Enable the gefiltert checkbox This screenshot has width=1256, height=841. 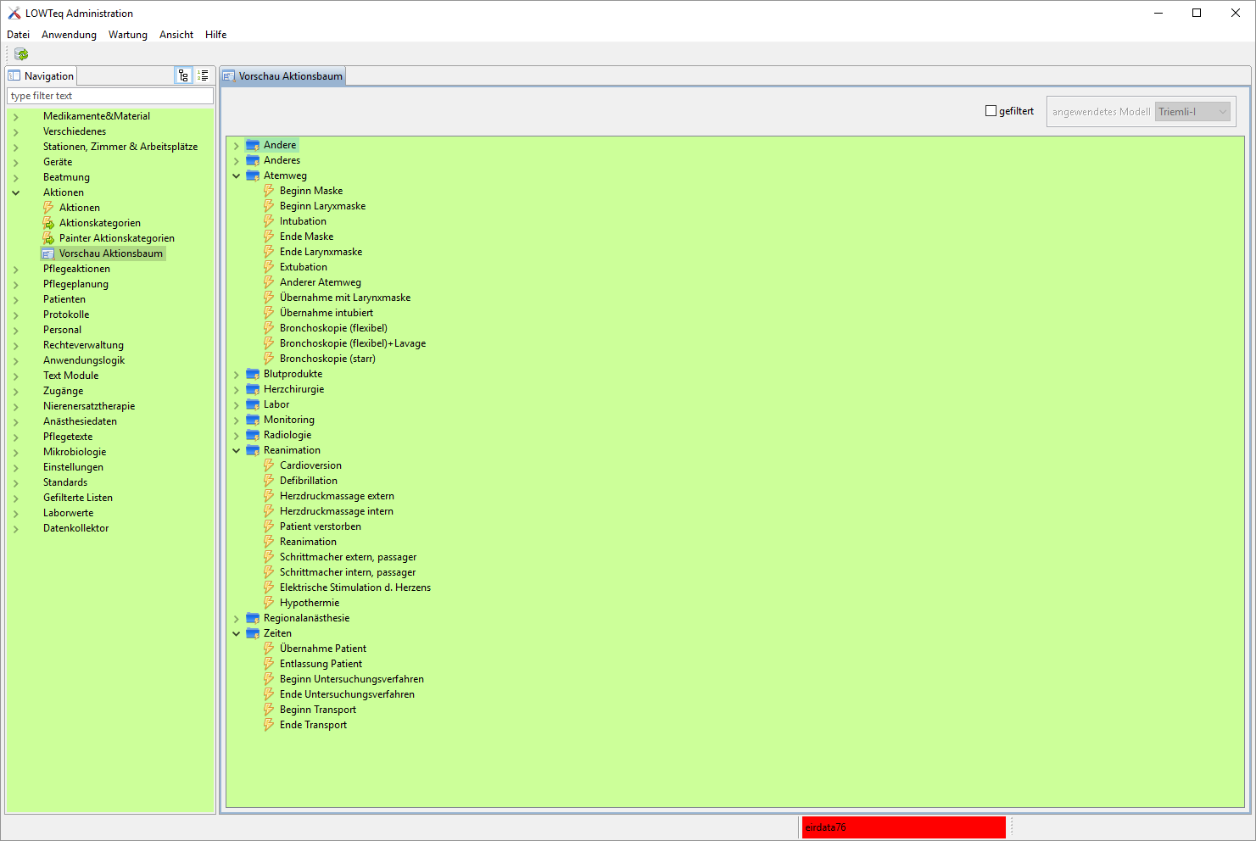click(991, 111)
